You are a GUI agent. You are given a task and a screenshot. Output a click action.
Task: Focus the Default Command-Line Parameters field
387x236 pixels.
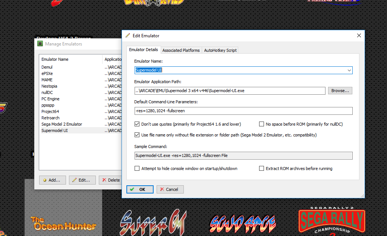[x=243, y=111]
